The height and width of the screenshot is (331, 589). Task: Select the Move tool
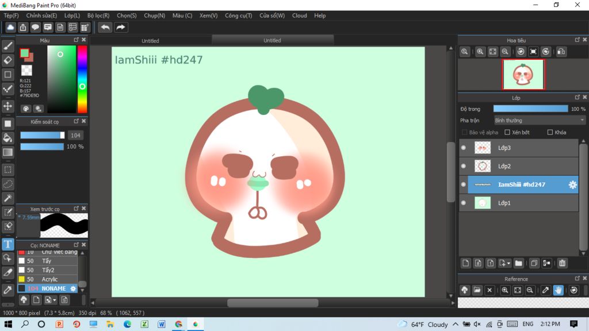point(7,106)
